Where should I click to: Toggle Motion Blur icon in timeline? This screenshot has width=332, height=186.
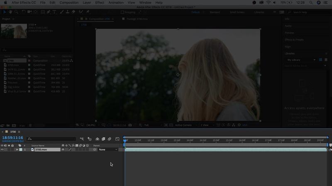[x=110, y=139]
